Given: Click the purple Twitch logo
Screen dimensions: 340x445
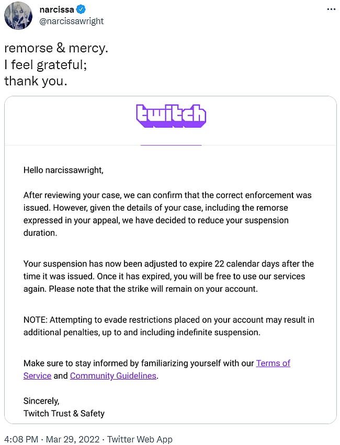Looking at the screenshot, I should (x=171, y=116).
